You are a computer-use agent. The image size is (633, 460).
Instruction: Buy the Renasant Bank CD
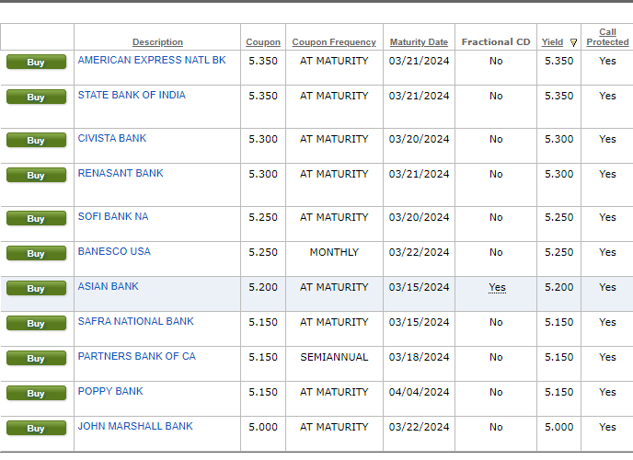(36, 176)
